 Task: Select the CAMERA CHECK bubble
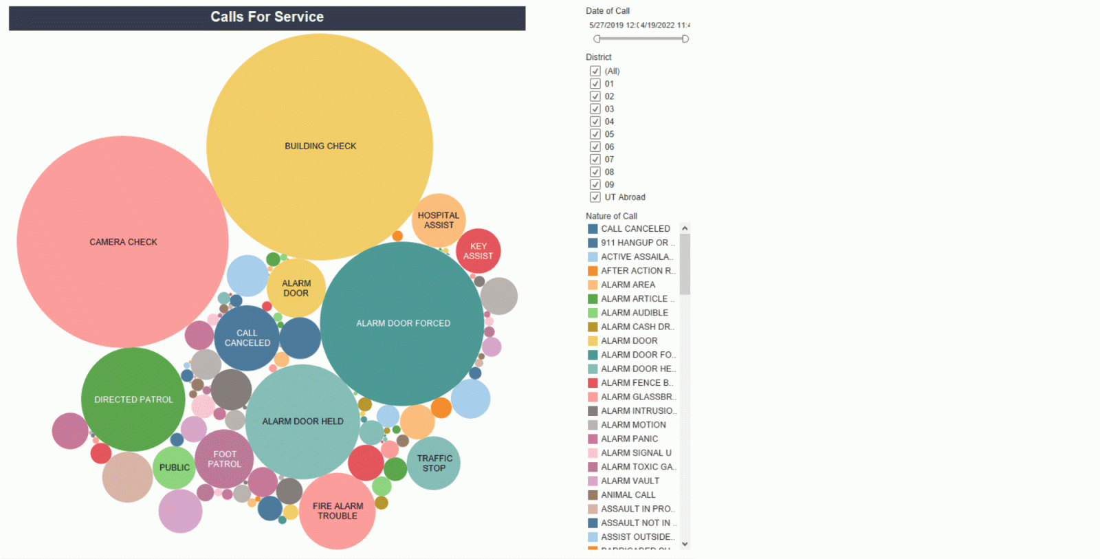(x=122, y=241)
